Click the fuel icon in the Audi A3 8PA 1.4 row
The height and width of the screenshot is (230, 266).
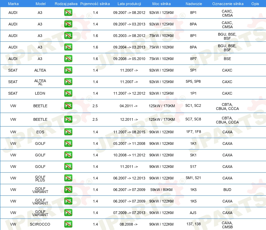(x=68, y=24)
